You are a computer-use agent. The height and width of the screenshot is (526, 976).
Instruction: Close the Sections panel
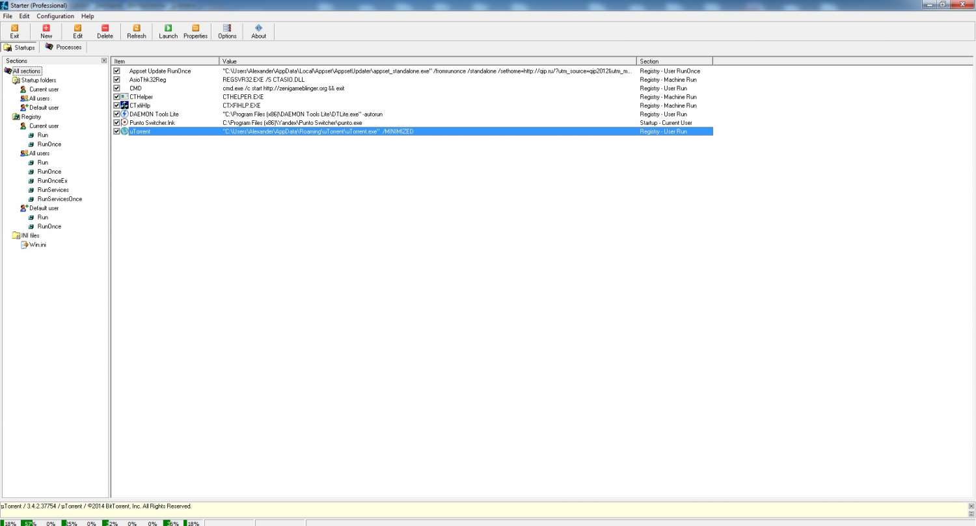coord(104,60)
